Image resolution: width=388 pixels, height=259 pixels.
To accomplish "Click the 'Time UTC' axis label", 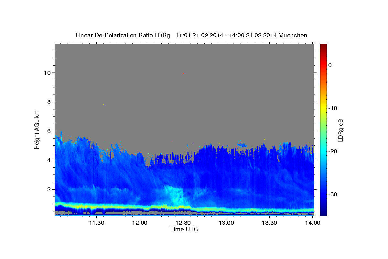I will tap(184, 229).
